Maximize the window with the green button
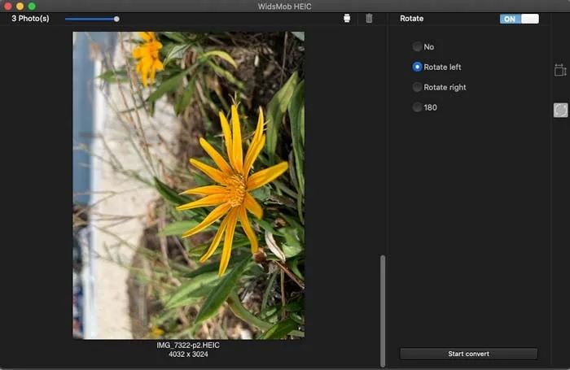This screenshot has width=570, height=370. click(32, 7)
